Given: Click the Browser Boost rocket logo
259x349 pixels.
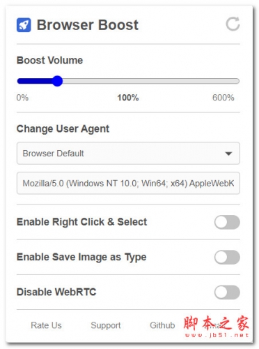Looking at the screenshot, I should (x=24, y=25).
